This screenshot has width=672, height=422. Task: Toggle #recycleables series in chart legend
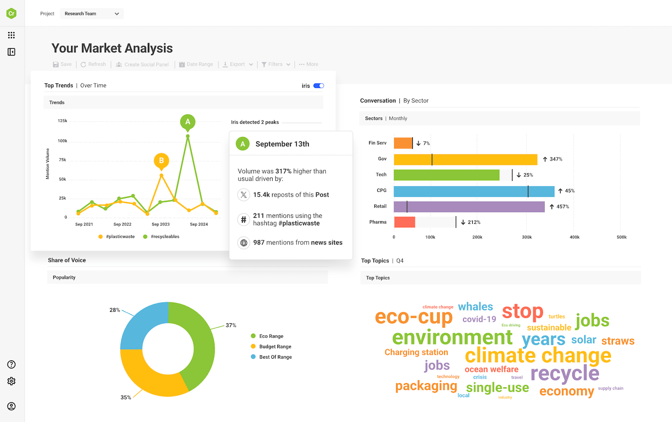(161, 237)
